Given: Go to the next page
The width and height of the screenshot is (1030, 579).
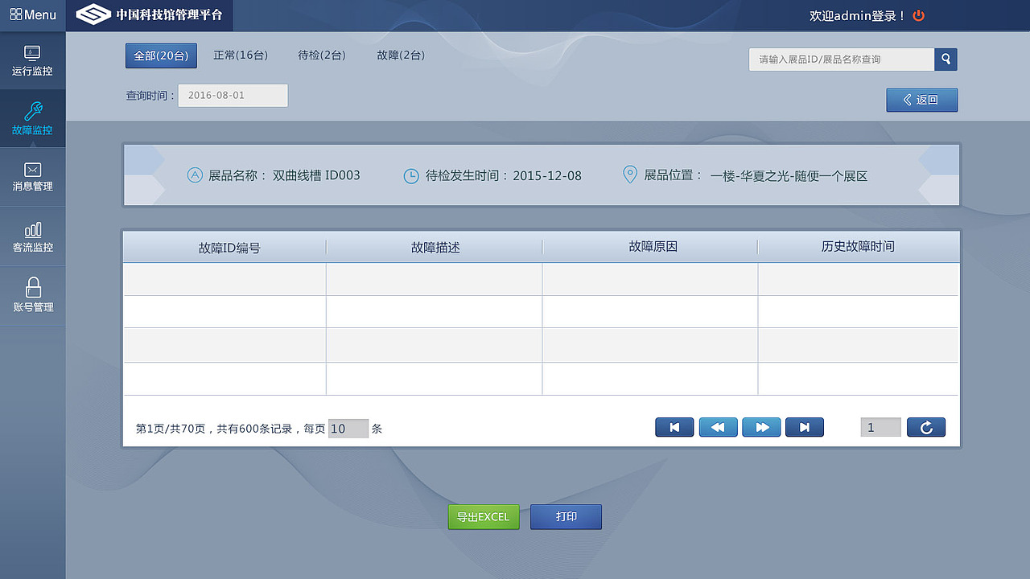Looking at the screenshot, I should click(761, 427).
